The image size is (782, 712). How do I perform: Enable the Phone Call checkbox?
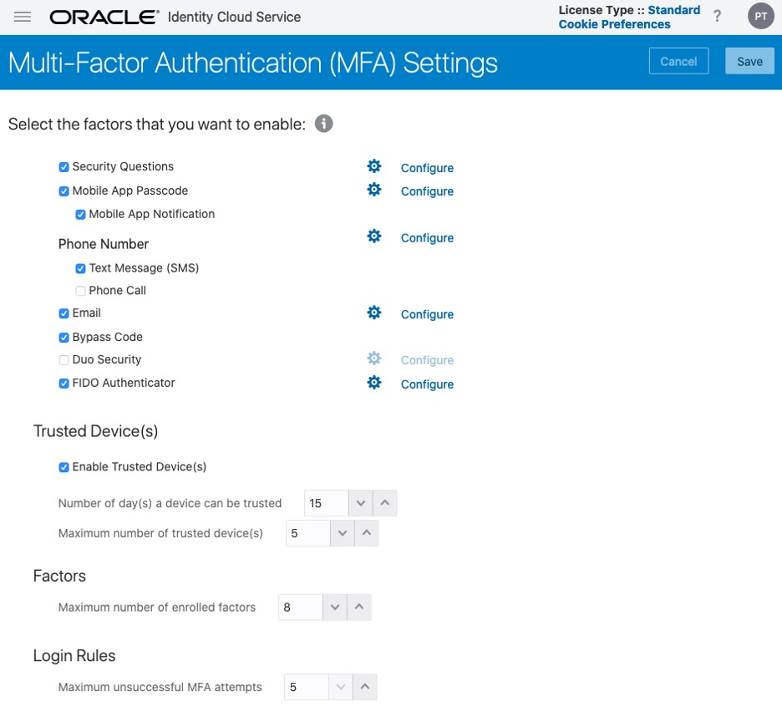coord(81,291)
